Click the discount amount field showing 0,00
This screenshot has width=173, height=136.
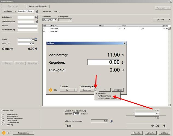pyautogui.click(x=147, y=114)
